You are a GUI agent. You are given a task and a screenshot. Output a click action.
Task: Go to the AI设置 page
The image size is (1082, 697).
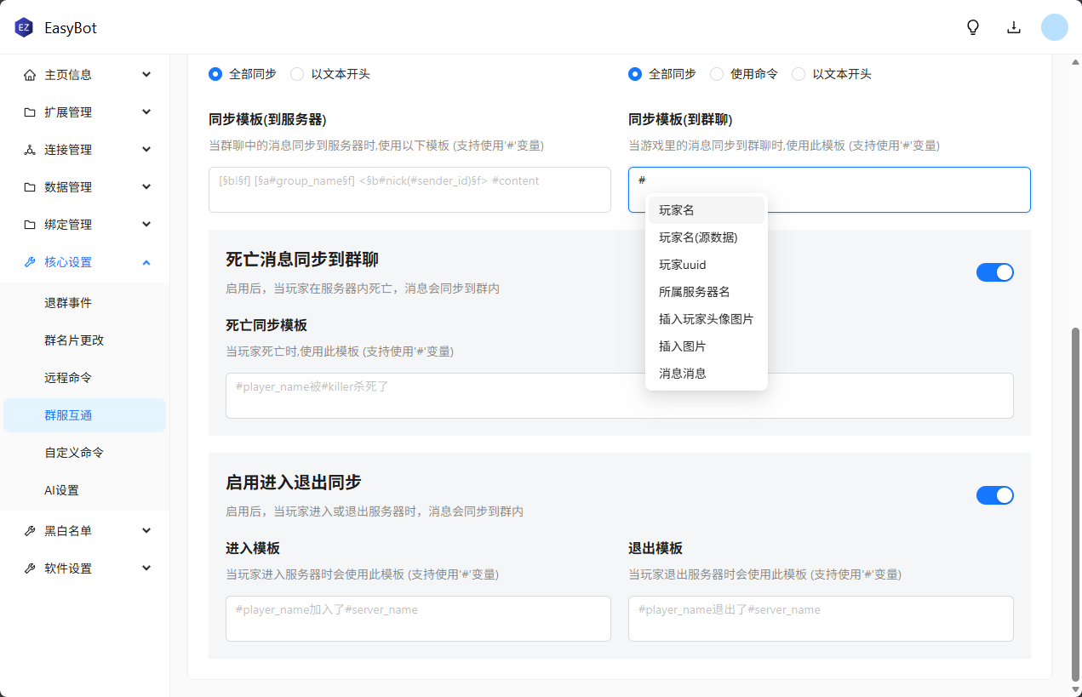61,490
